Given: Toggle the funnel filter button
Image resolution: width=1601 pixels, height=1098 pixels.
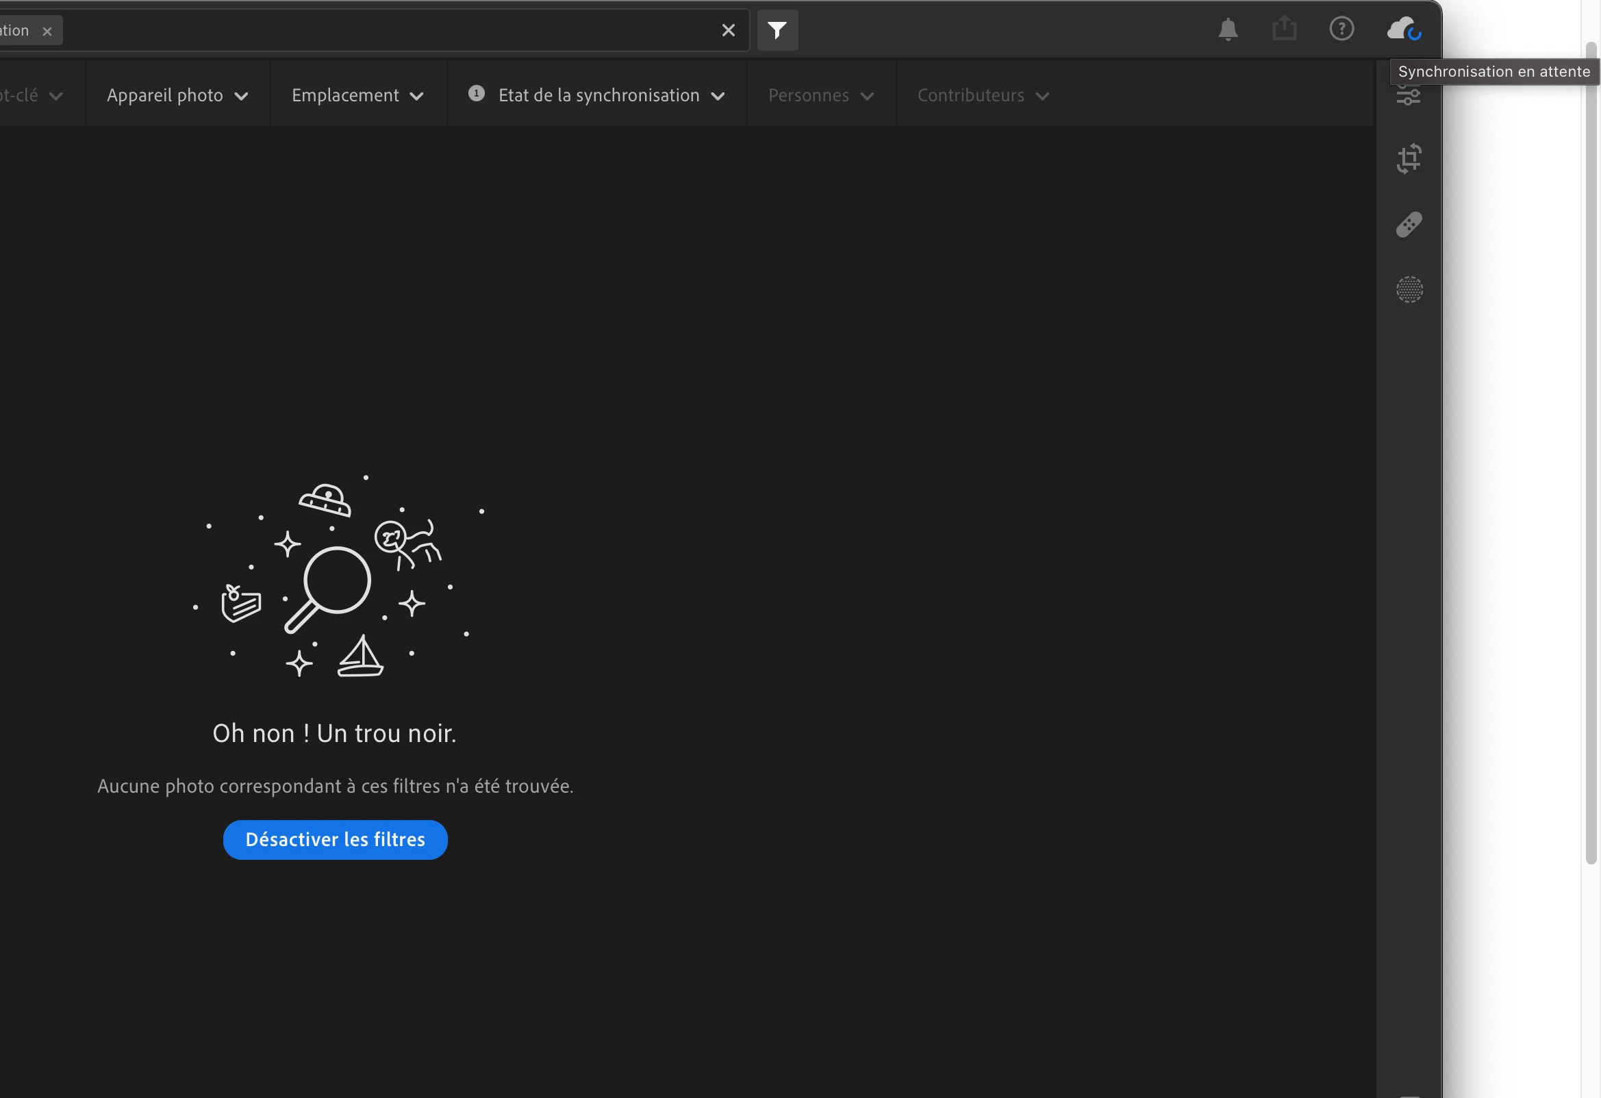Looking at the screenshot, I should coord(777,30).
